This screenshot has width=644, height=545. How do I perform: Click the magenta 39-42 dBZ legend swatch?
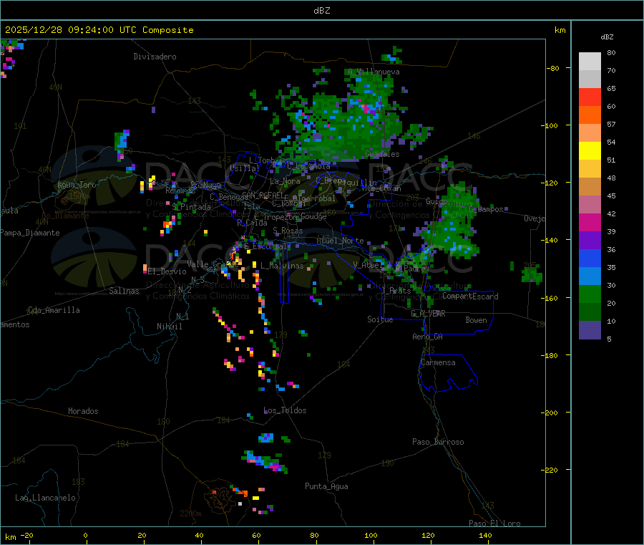[x=590, y=222]
